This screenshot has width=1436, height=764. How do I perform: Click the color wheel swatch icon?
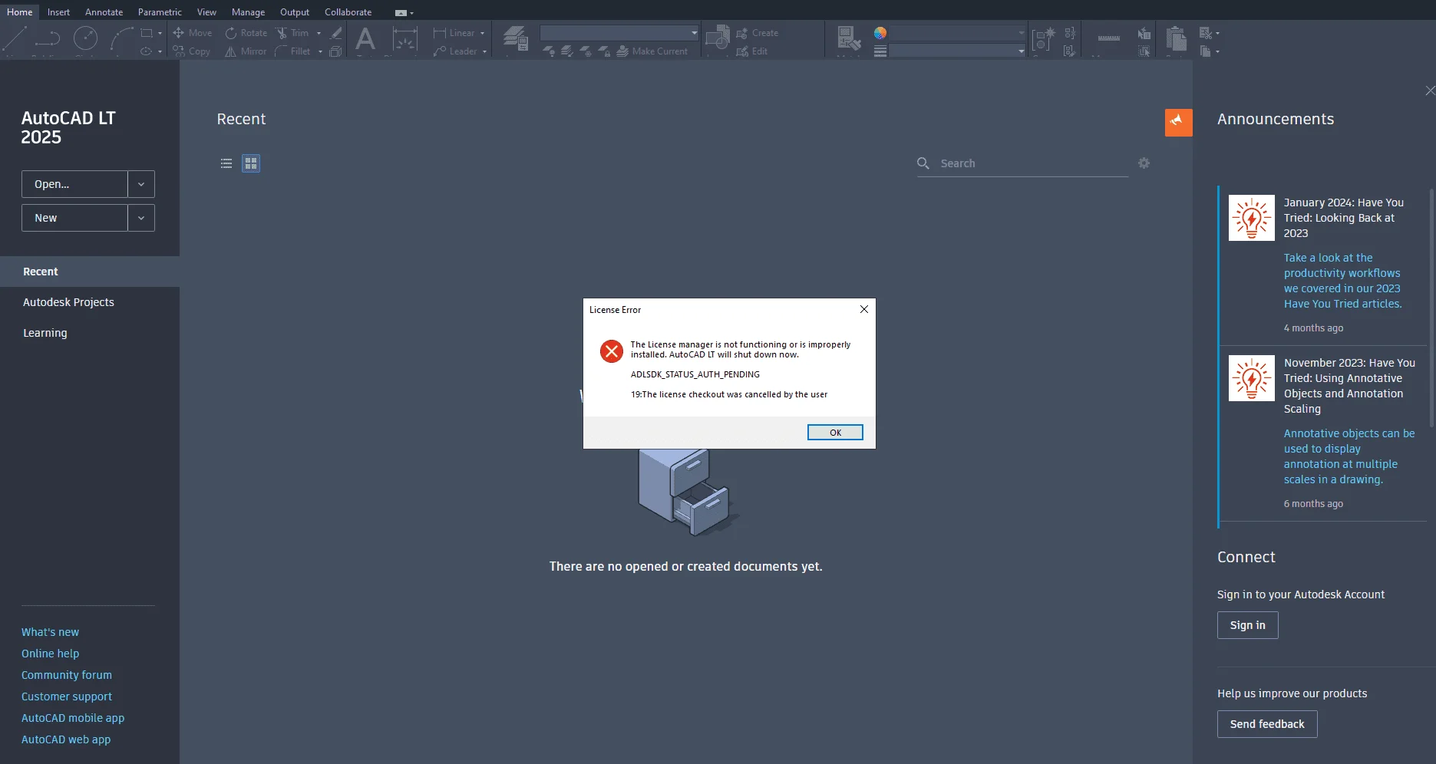tap(880, 33)
